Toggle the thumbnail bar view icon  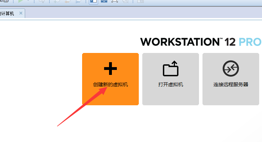pos(104,1)
